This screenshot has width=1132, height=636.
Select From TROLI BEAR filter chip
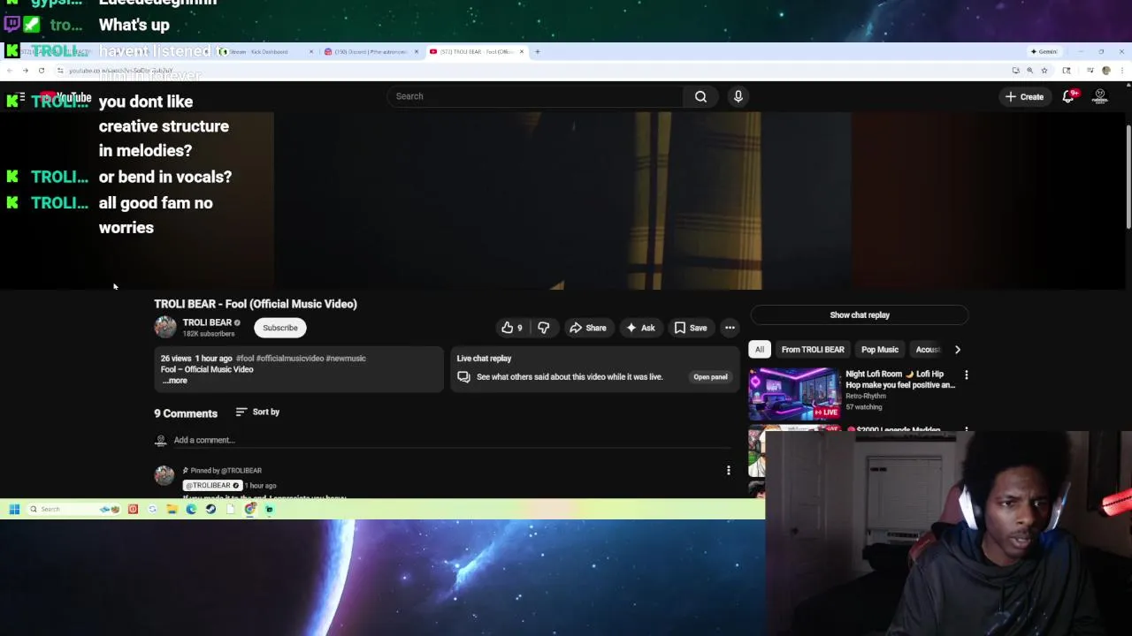(x=813, y=350)
